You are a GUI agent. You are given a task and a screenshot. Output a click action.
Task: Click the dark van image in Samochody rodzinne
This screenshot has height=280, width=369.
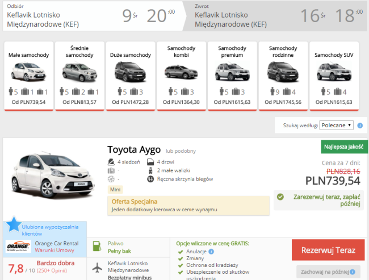(283, 72)
